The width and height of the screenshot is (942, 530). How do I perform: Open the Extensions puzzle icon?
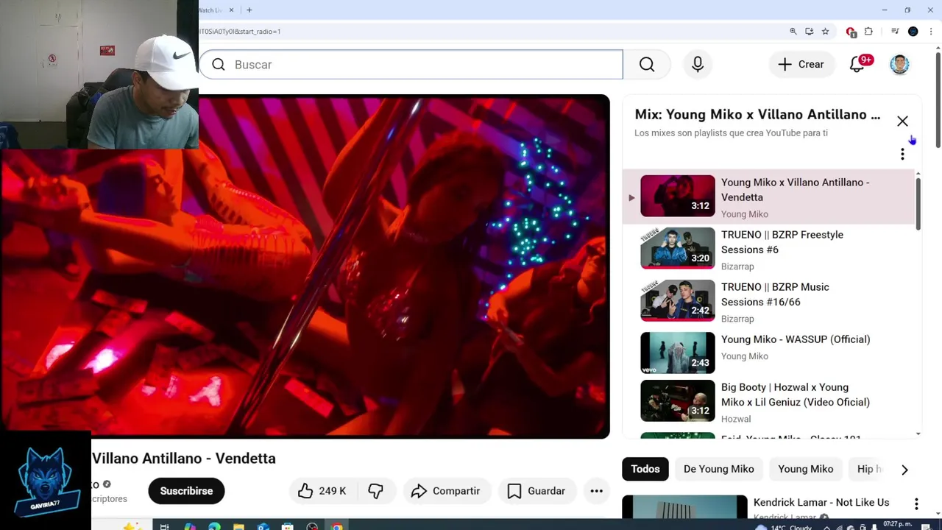[x=868, y=32]
